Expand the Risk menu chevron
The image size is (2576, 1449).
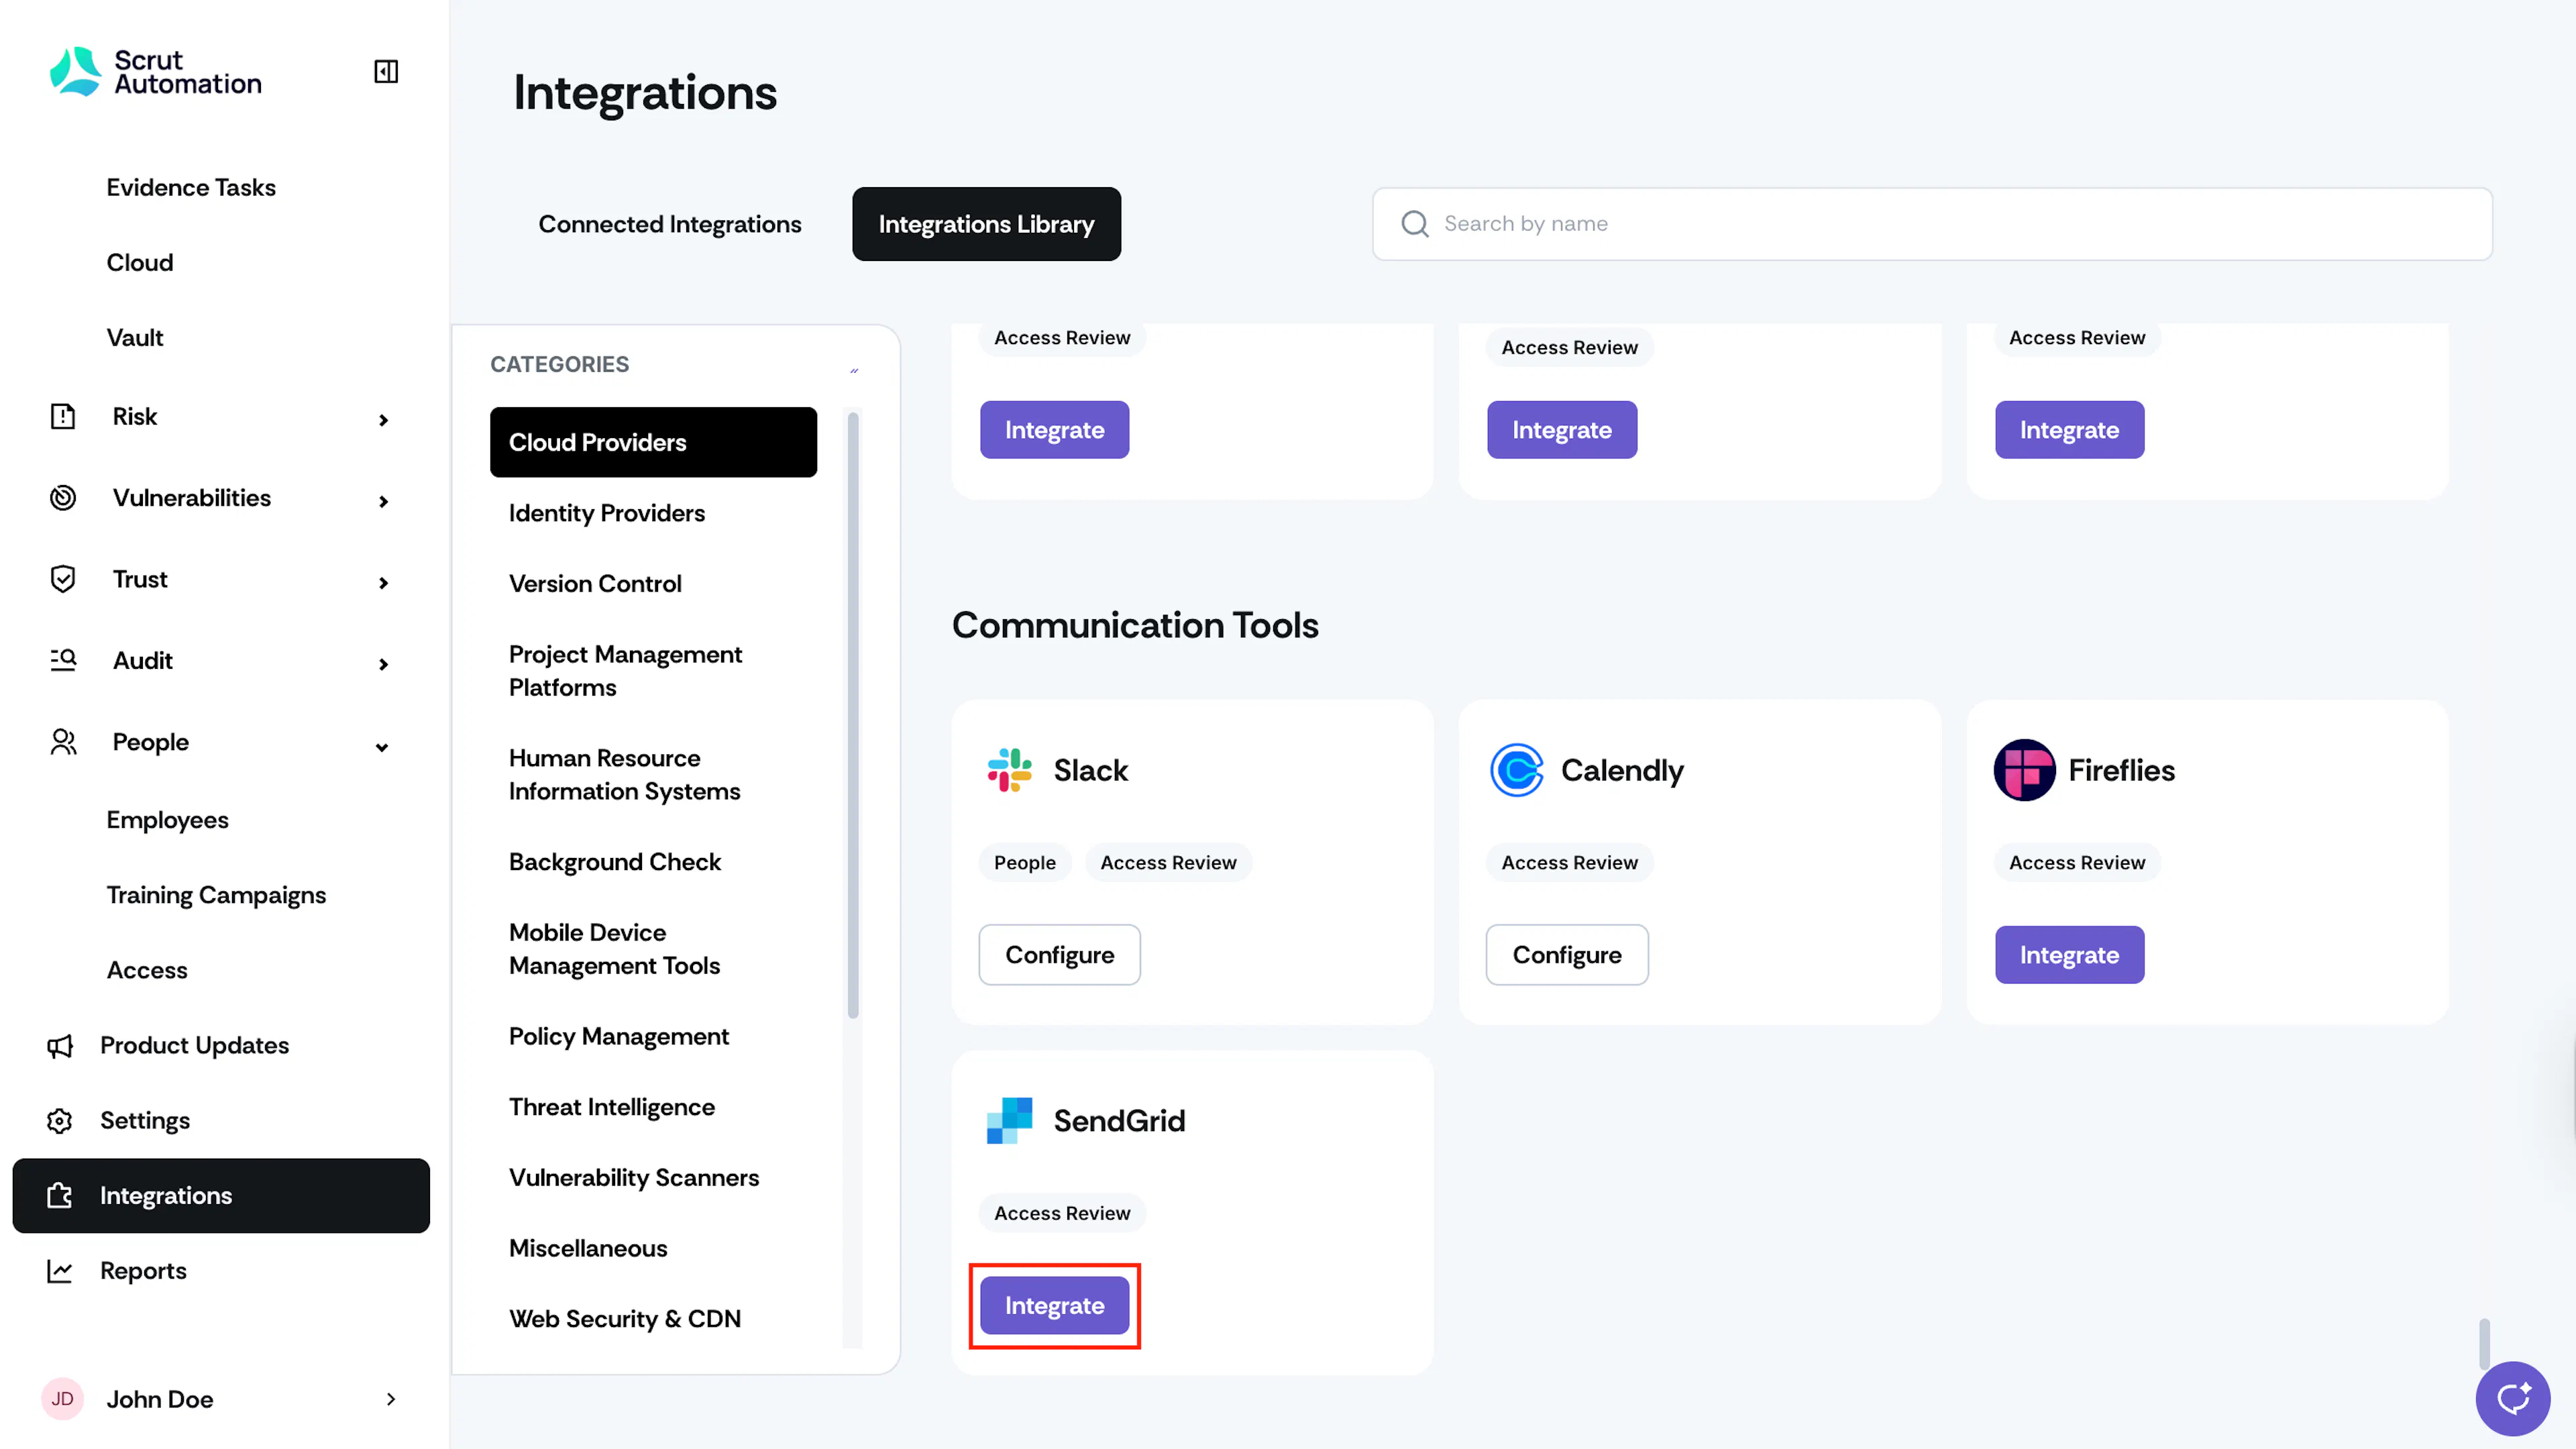pos(383,420)
